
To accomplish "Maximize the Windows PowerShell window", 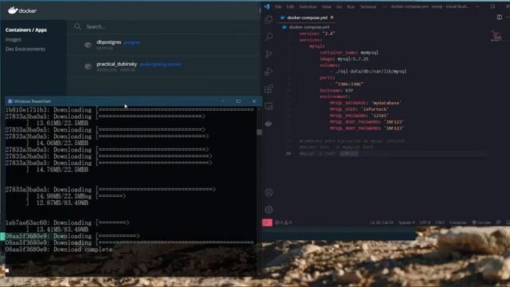I will pos(238,101).
